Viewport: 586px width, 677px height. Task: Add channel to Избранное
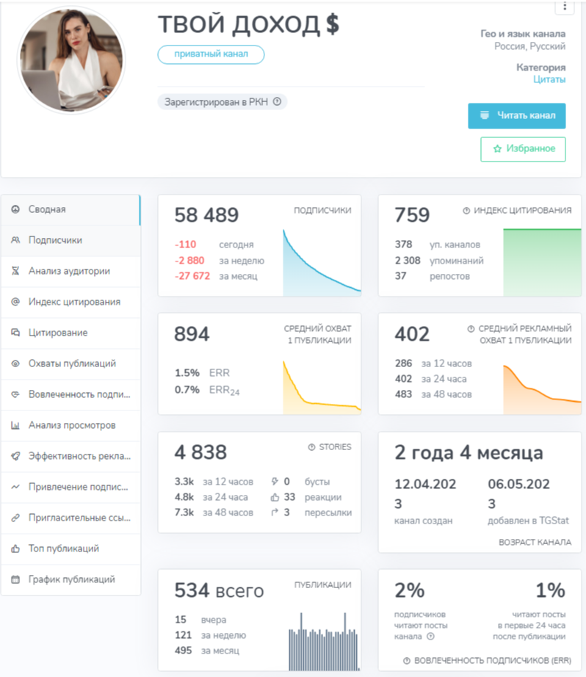(x=523, y=149)
